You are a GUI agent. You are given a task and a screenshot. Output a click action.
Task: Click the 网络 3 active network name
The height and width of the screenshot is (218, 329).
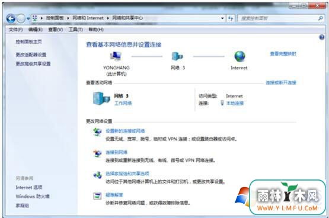pyautogui.click(x=122, y=96)
